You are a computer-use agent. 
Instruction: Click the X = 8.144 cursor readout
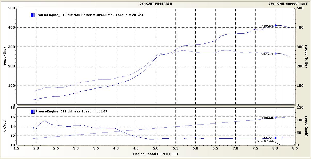click(265, 141)
